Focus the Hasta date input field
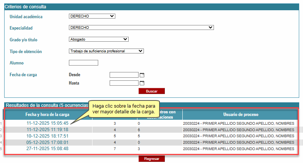 [124, 83]
